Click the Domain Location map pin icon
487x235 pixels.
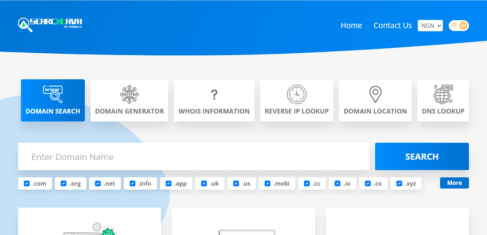coord(375,94)
